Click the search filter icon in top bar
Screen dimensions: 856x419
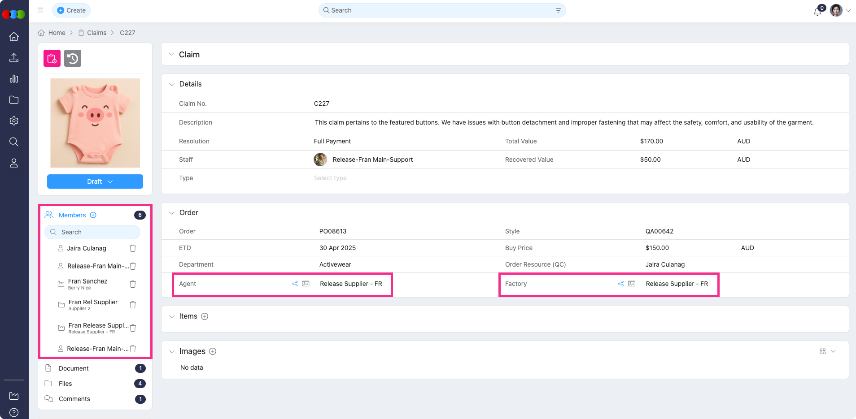[558, 10]
